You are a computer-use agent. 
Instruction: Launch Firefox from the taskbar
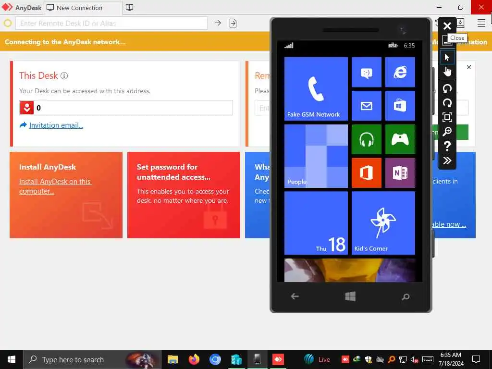coord(194,359)
